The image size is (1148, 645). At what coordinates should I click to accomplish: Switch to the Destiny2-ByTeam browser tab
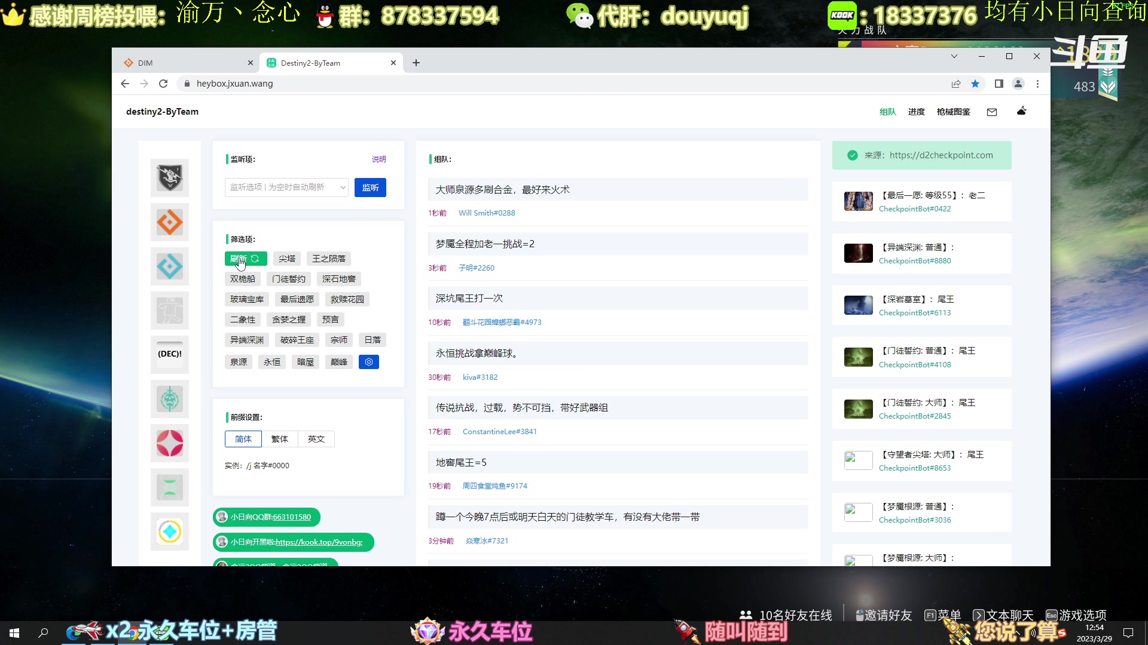click(331, 63)
